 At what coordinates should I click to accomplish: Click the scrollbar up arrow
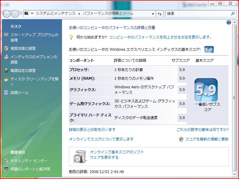click(234, 22)
